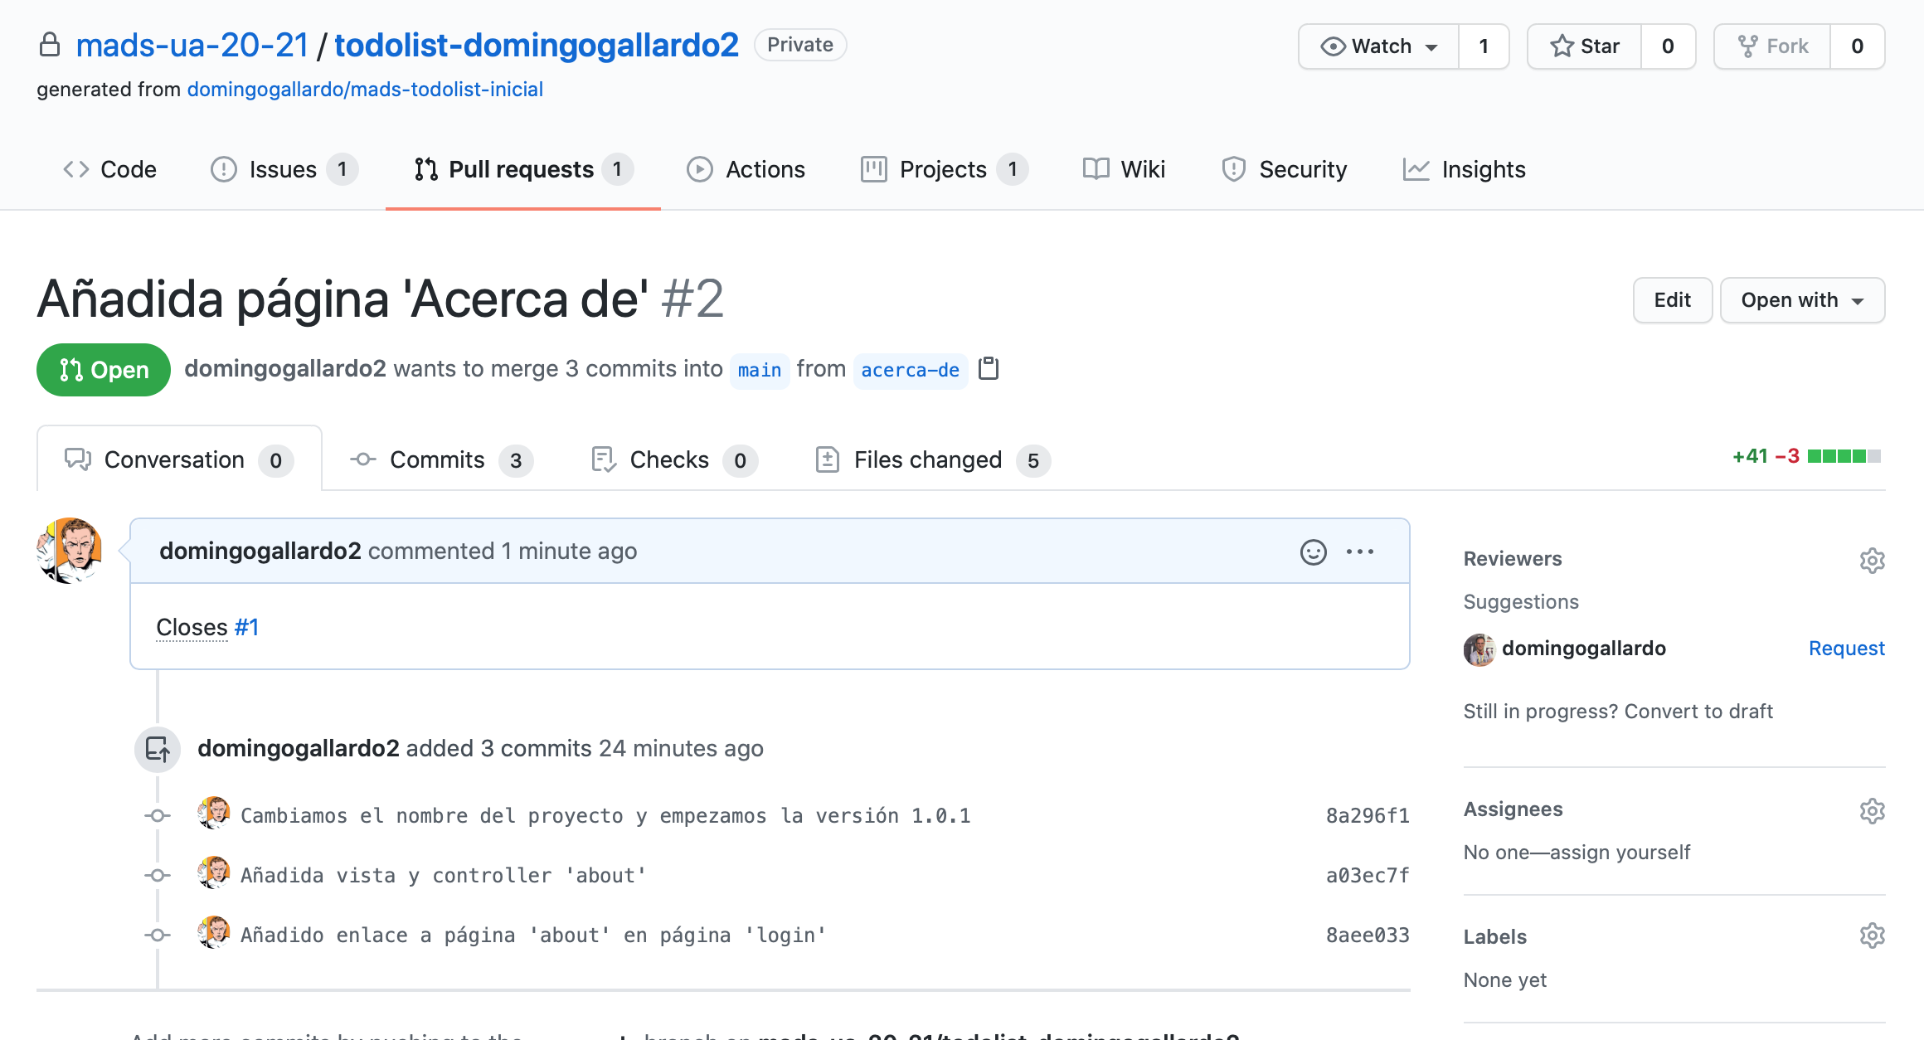Open Reviewers gear settings
This screenshot has height=1040, width=1924.
point(1872,561)
